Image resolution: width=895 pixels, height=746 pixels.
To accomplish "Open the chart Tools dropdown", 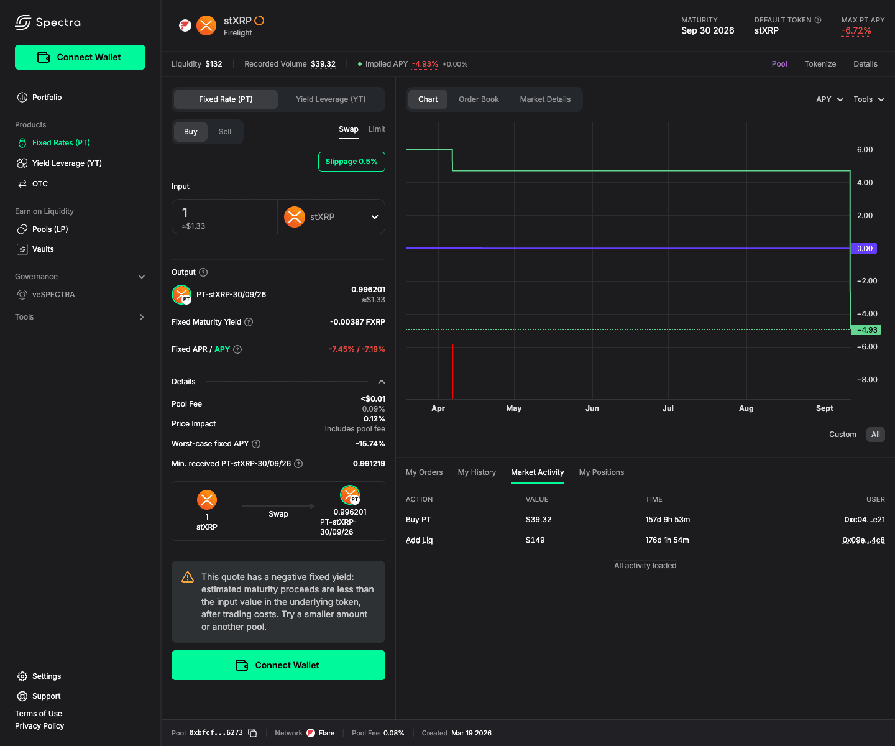I will tap(869, 99).
